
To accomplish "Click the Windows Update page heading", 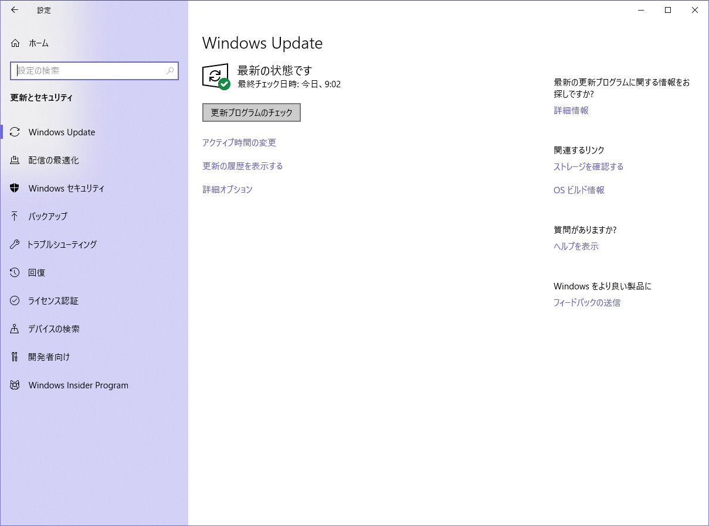I will (262, 43).
